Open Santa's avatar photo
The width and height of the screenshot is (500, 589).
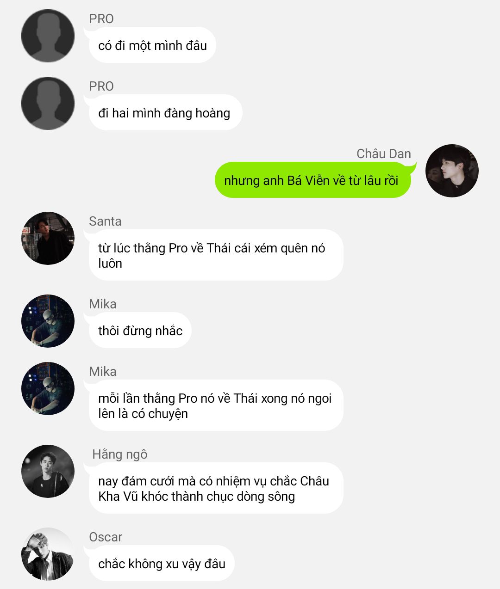tap(48, 238)
